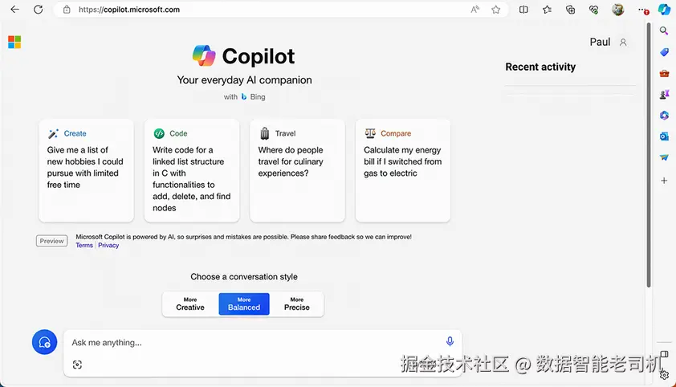Reload the page with the refresh icon
The image size is (676, 387).
39,10
